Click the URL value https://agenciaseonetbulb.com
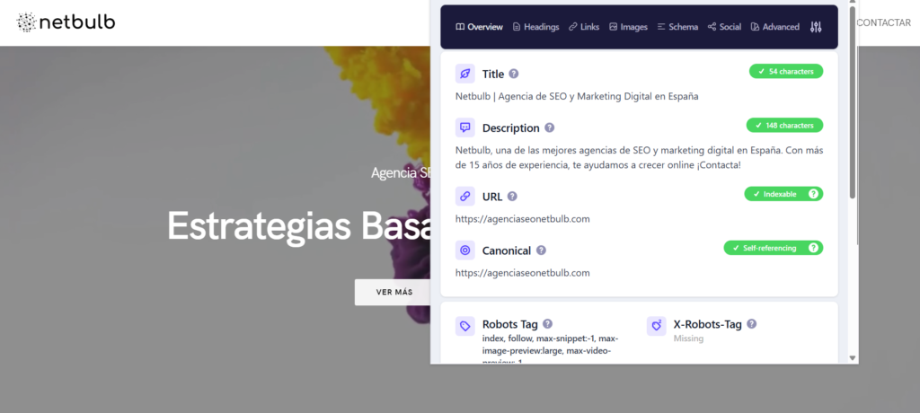The width and height of the screenshot is (920, 413). [x=522, y=219]
